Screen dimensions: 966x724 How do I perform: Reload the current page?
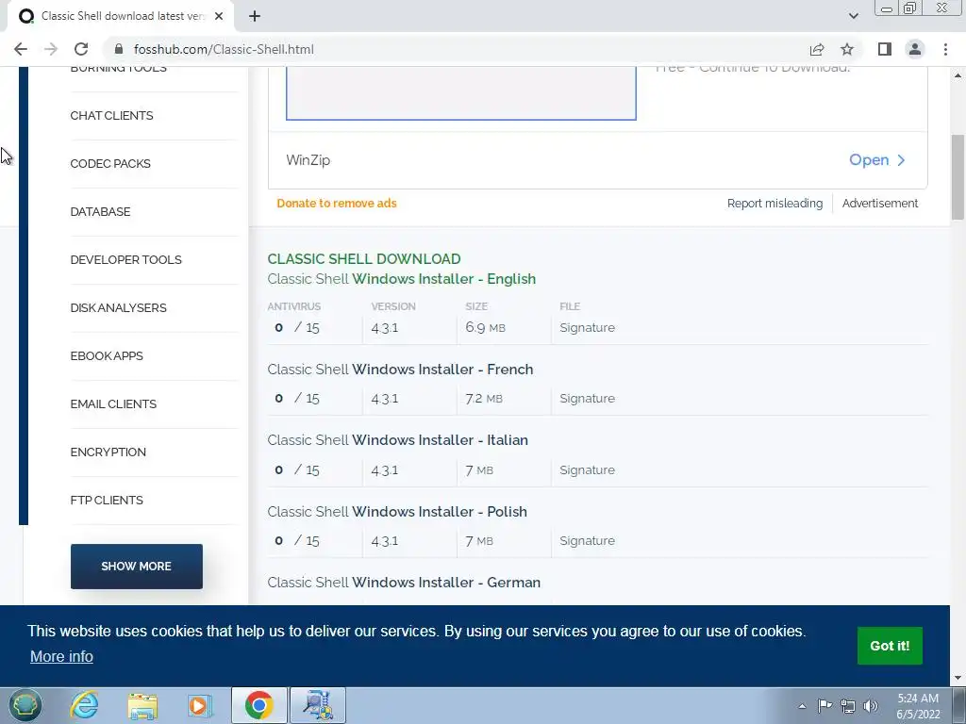(x=81, y=49)
